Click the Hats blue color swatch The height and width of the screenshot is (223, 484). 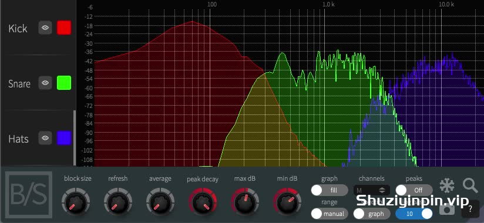(x=64, y=138)
